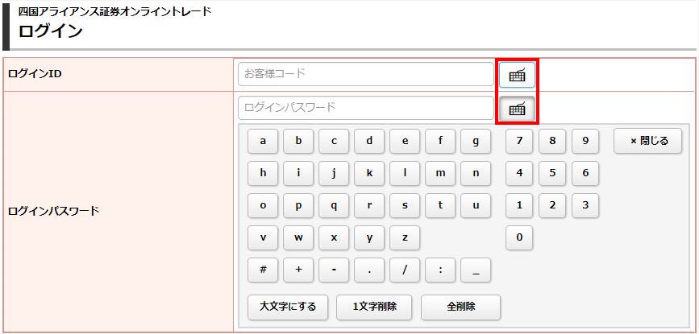Click the ログインパスワード row label
The height and width of the screenshot is (334, 699).
[53, 211]
